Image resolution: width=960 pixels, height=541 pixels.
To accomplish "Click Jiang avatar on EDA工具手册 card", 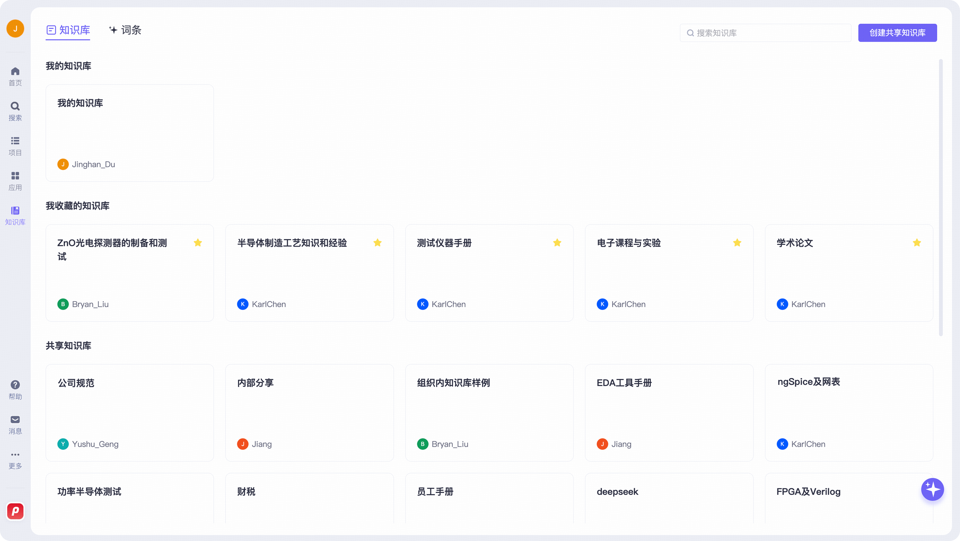I will click(602, 444).
